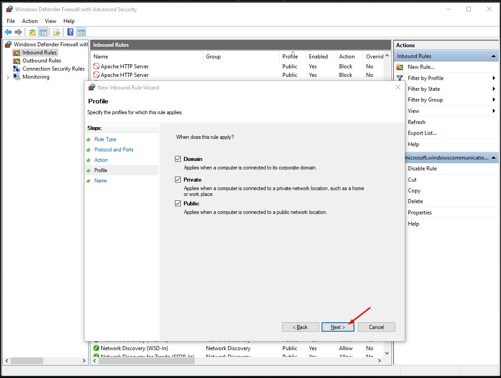Click the show action pane toolbar icon
This screenshot has width=501, height=378.
tap(81, 31)
